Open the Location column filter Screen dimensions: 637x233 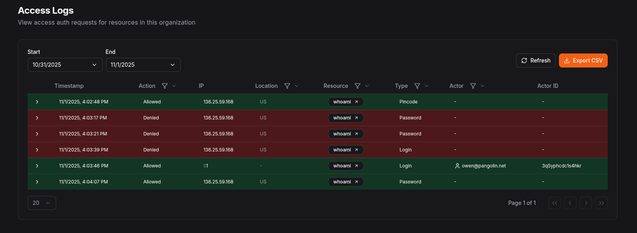[287, 86]
